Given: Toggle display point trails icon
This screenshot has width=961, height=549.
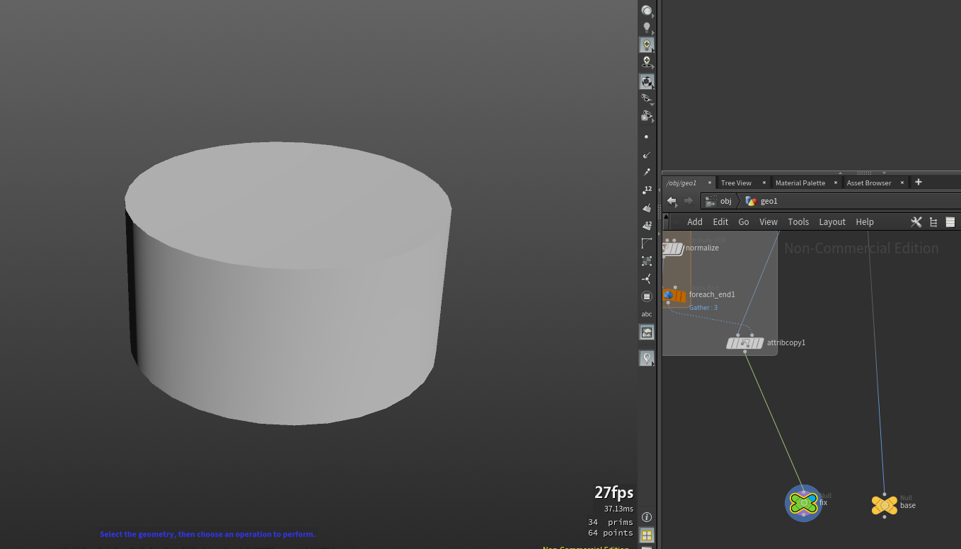Looking at the screenshot, I should tap(646, 172).
